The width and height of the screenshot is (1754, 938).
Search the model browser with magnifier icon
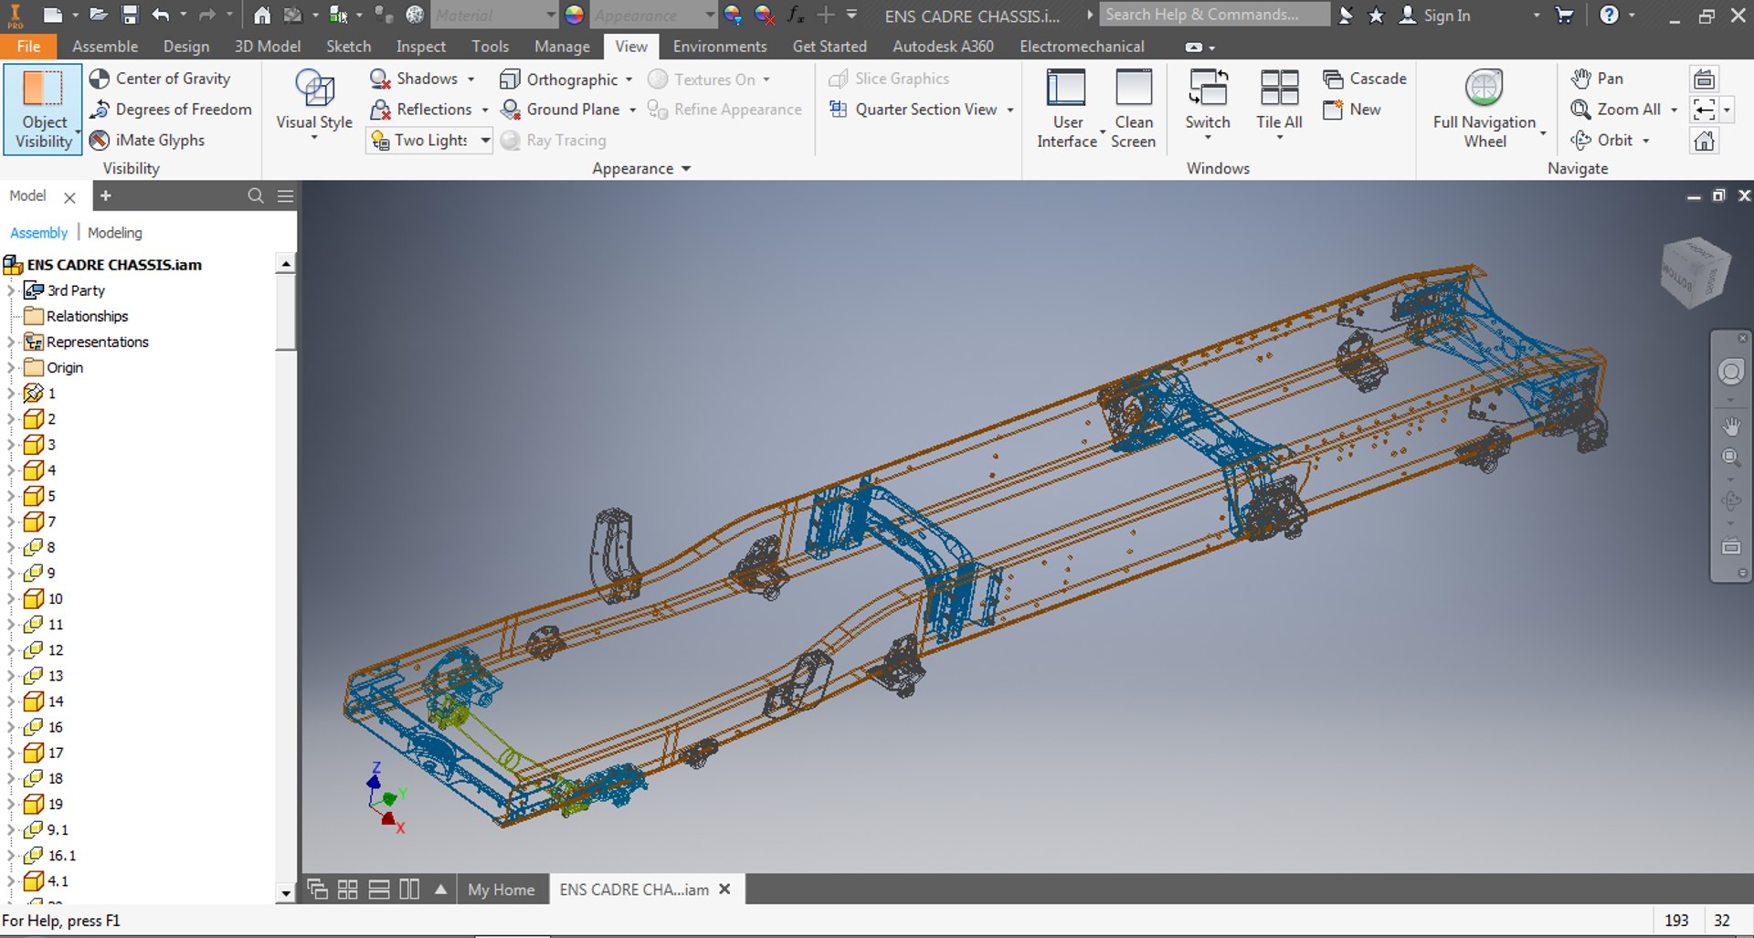click(256, 195)
